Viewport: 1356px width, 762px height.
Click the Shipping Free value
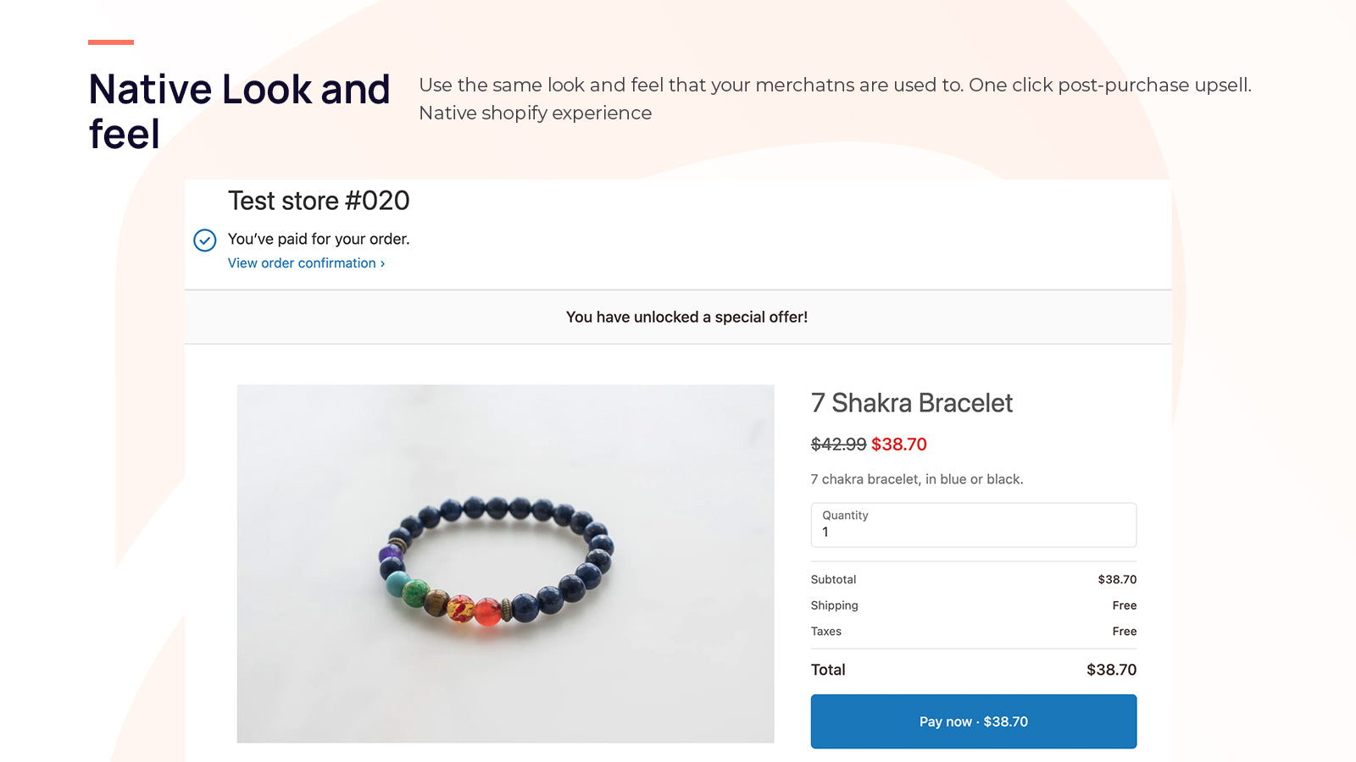[x=1124, y=605]
